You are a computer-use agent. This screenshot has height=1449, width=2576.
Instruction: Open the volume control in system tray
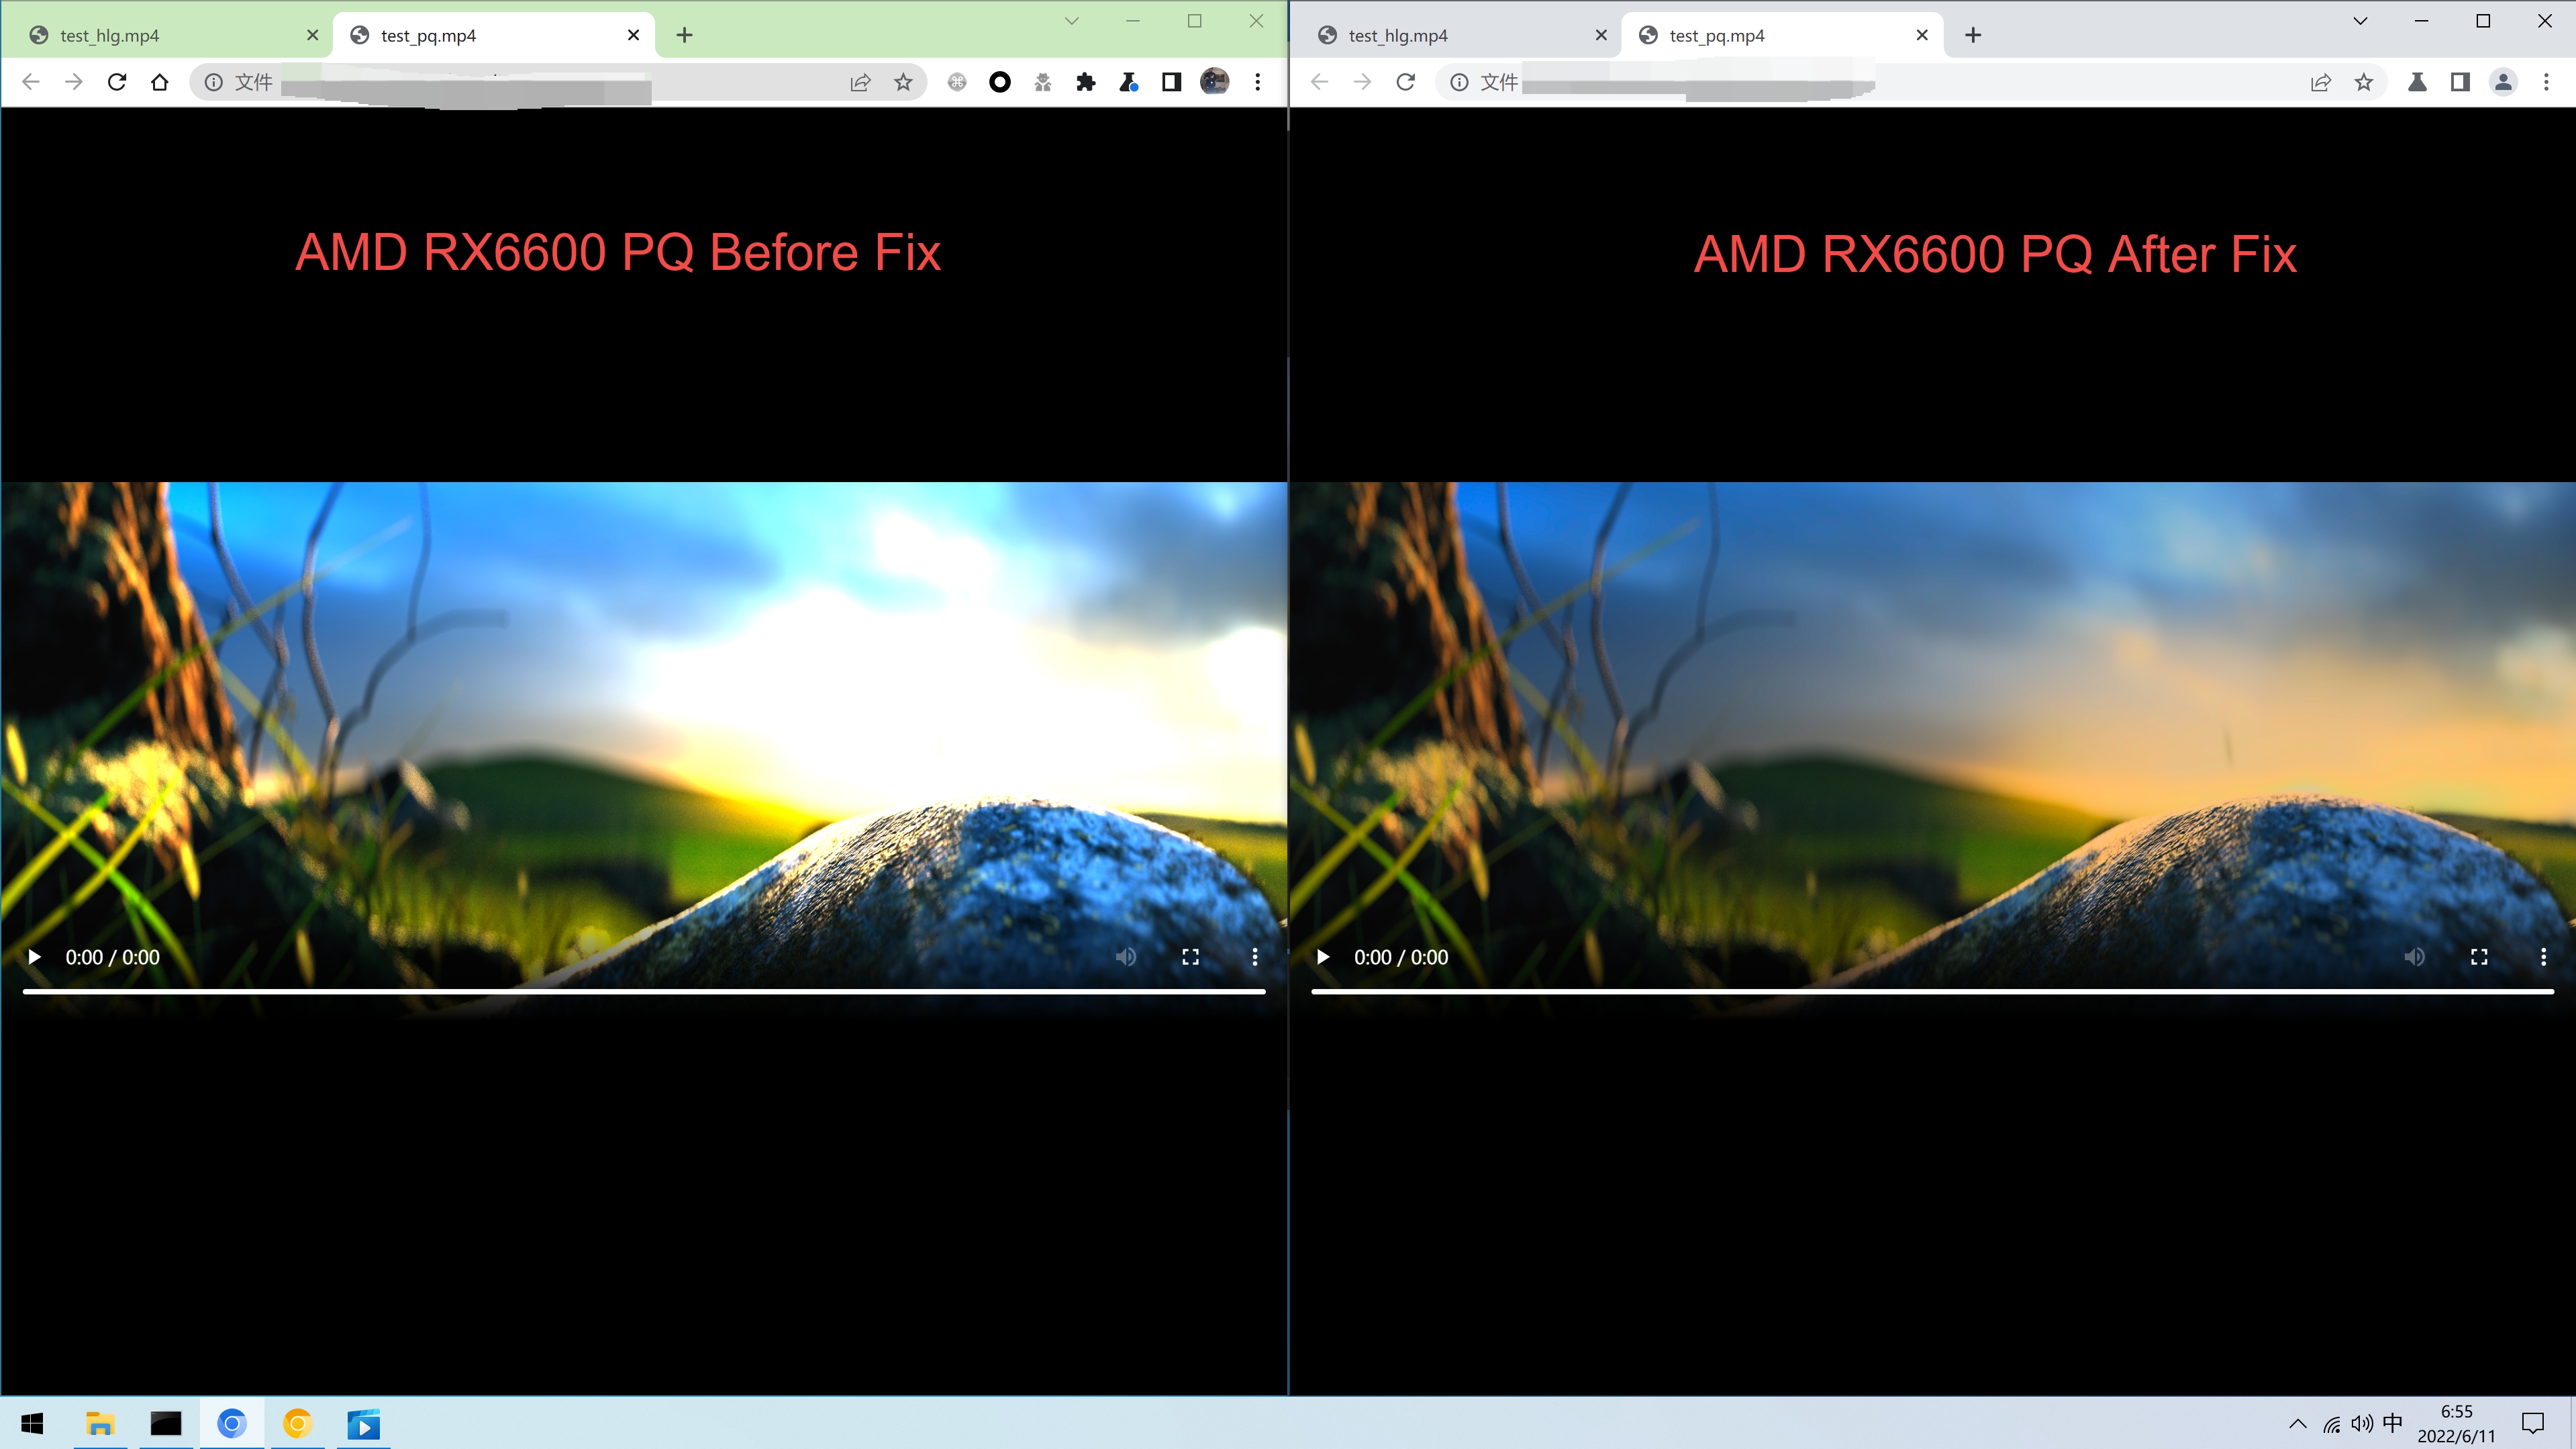pos(2361,1424)
